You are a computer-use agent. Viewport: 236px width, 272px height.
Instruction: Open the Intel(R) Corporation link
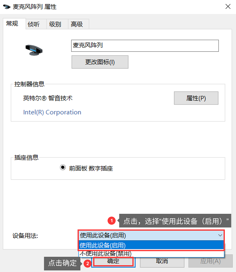pos(52,112)
